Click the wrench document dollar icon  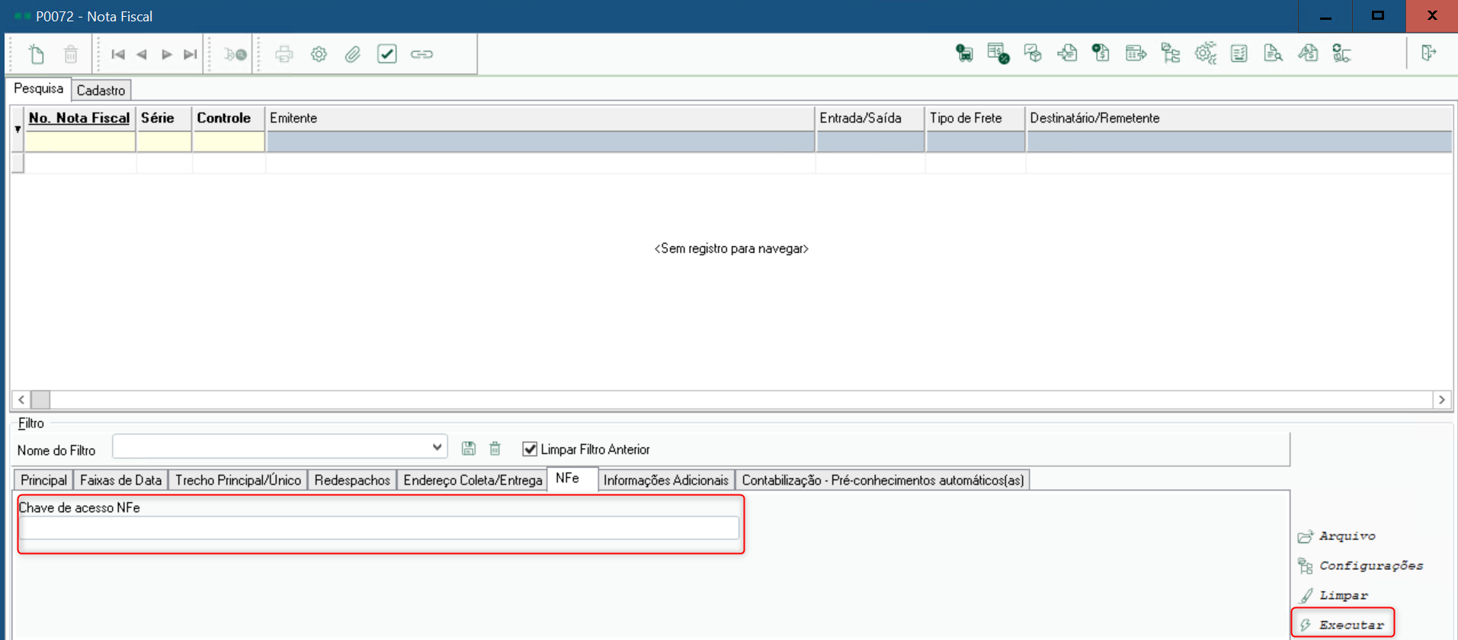pos(1308,53)
